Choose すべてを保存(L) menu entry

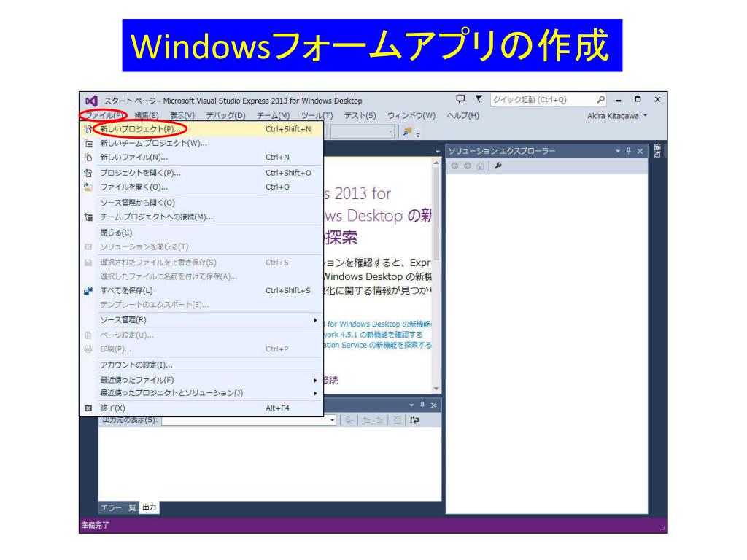203,290
